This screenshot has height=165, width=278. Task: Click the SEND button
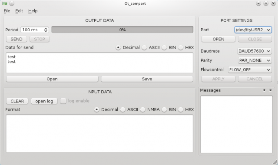point(17,39)
